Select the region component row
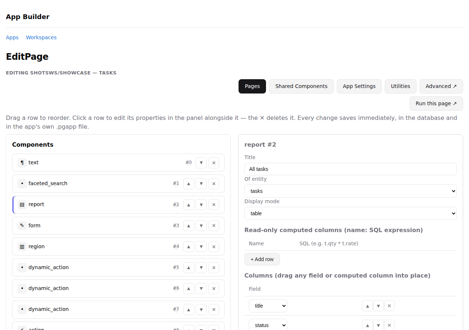 point(118,246)
